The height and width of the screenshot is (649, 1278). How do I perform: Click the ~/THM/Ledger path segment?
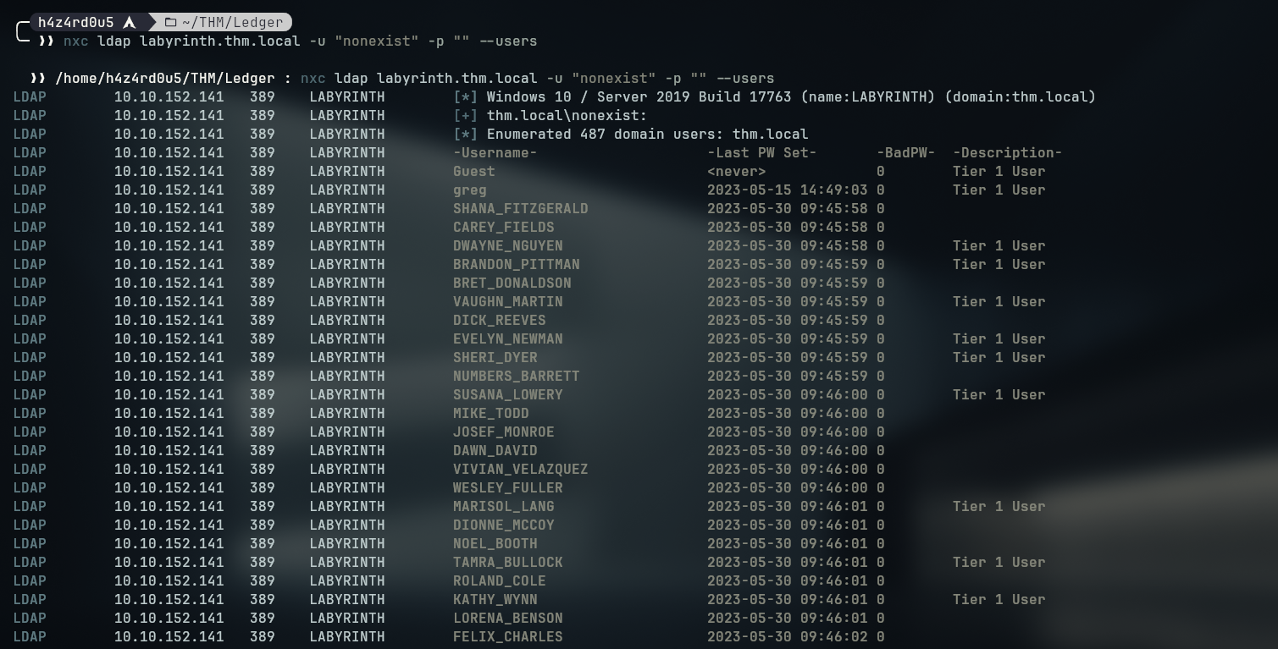(x=232, y=22)
